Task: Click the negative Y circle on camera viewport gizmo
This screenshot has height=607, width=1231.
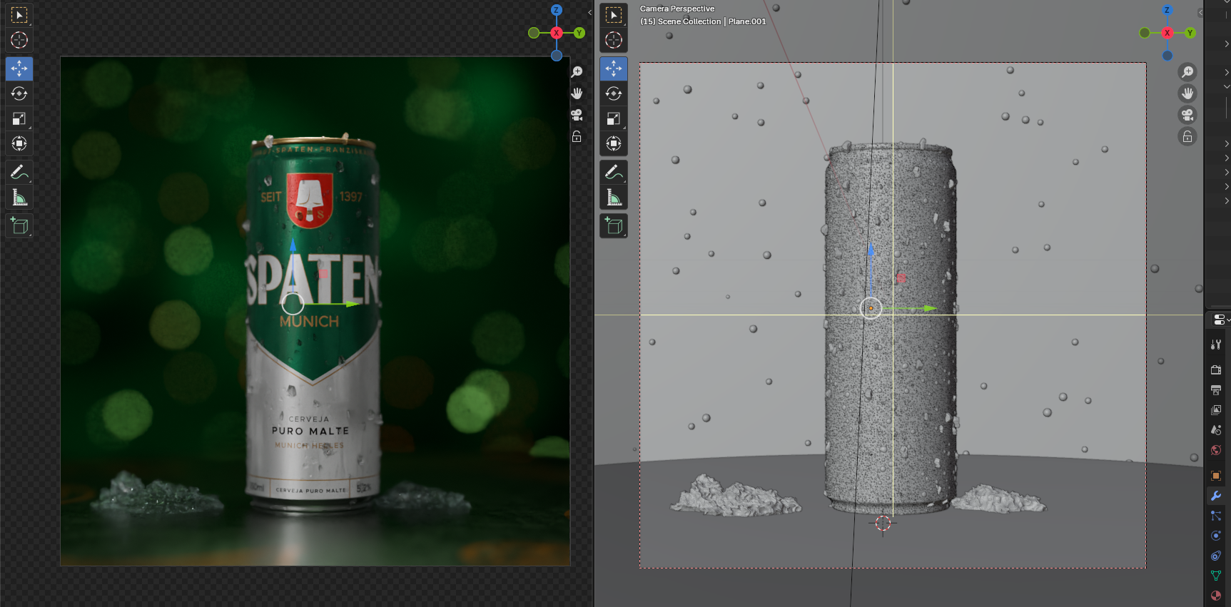Action: click(x=1145, y=33)
